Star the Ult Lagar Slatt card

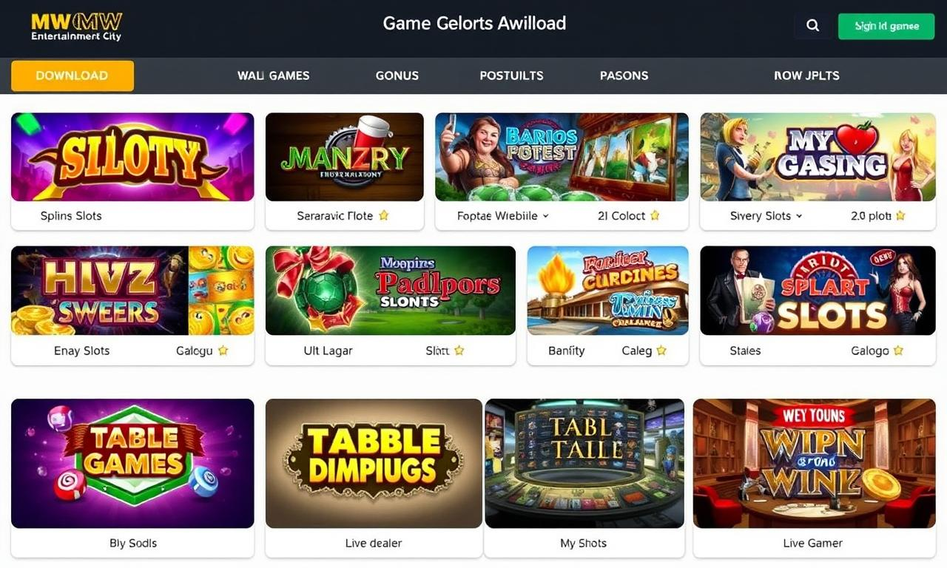pyautogui.click(x=459, y=351)
